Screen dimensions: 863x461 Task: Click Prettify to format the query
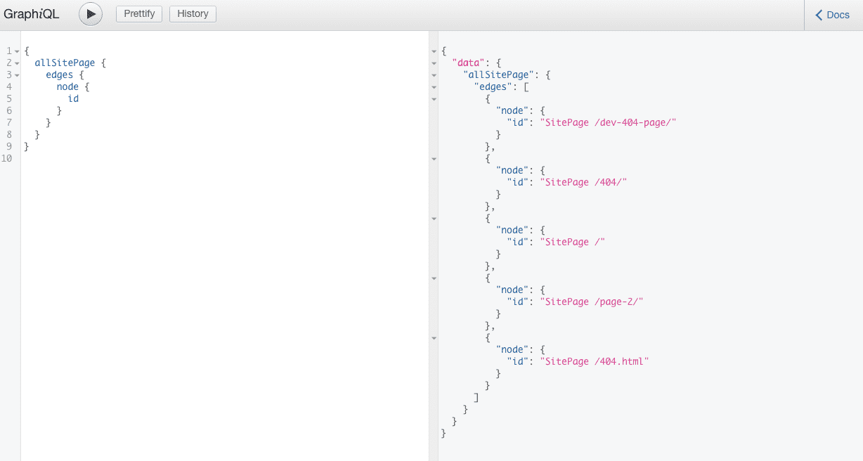point(138,13)
